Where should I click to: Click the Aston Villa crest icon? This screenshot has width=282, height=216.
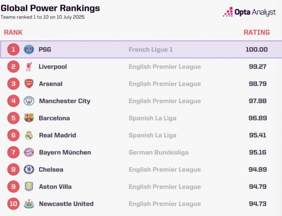point(29,187)
